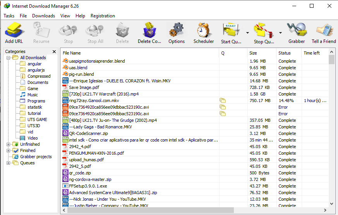
Task: Click the PDF icon of Save Image.pdf
Action: coord(65,87)
